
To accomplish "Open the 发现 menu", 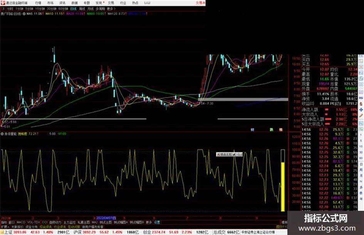I will click(99, 3).
